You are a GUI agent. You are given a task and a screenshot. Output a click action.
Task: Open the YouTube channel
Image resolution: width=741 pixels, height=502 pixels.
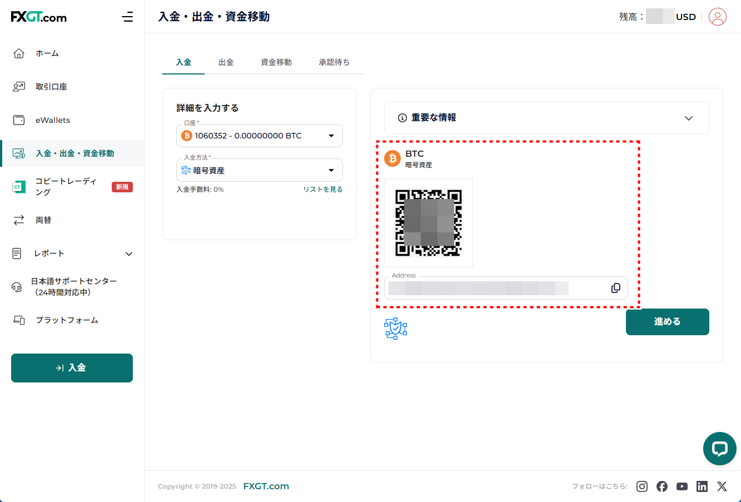[x=682, y=486]
